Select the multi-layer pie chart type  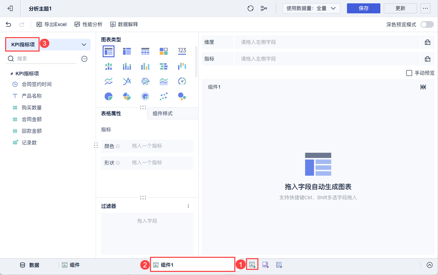[145, 96]
